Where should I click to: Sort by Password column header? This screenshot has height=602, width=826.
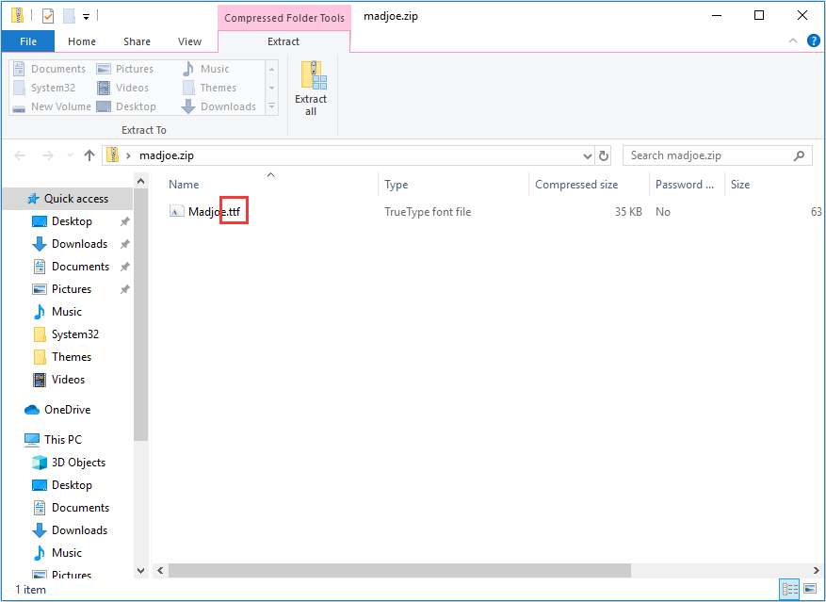tap(687, 185)
